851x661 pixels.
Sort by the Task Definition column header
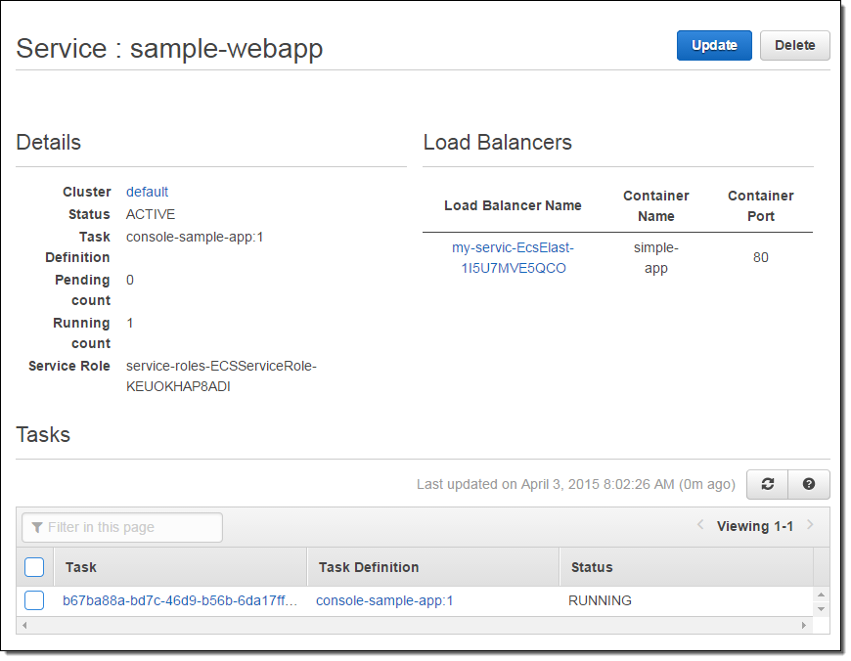click(x=369, y=567)
